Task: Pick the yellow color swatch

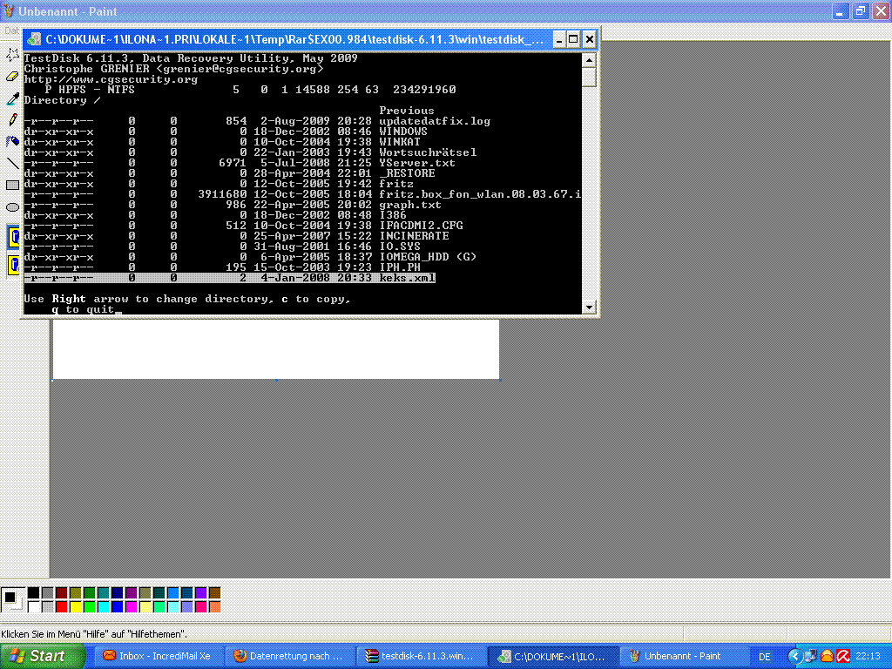Action: pos(75,607)
